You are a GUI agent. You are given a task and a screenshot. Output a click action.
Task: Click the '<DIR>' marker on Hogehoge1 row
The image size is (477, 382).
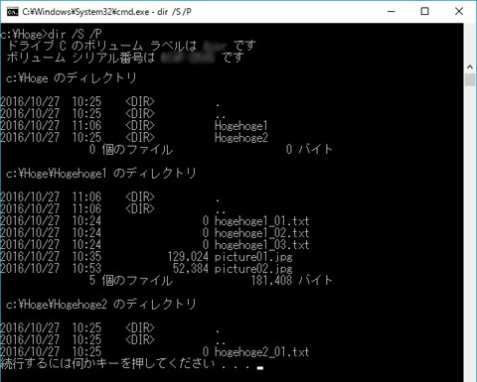pyautogui.click(x=140, y=126)
